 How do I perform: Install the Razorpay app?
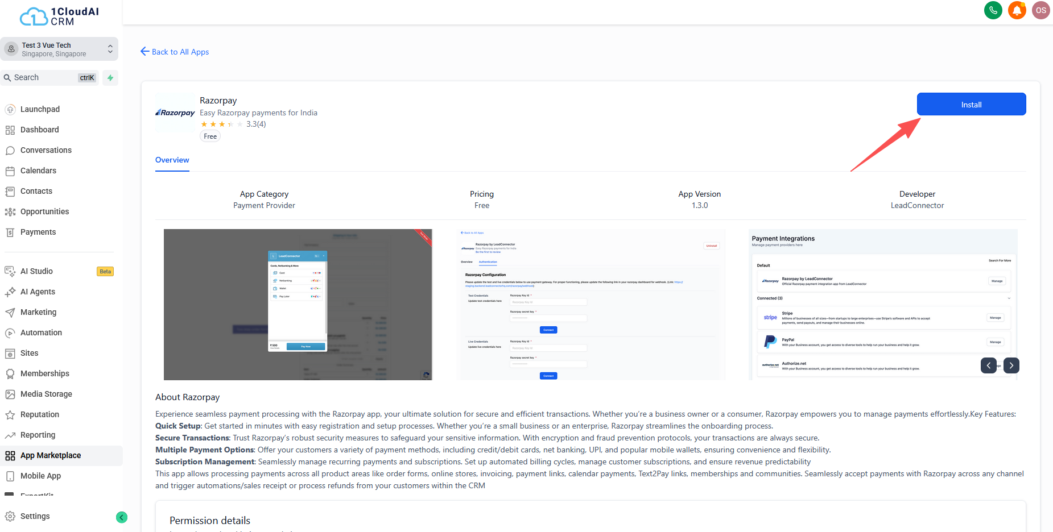[x=971, y=105]
